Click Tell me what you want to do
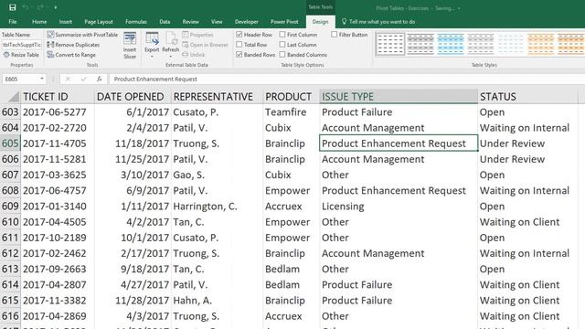This screenshot has height=329, width=585. pos(378,22)
